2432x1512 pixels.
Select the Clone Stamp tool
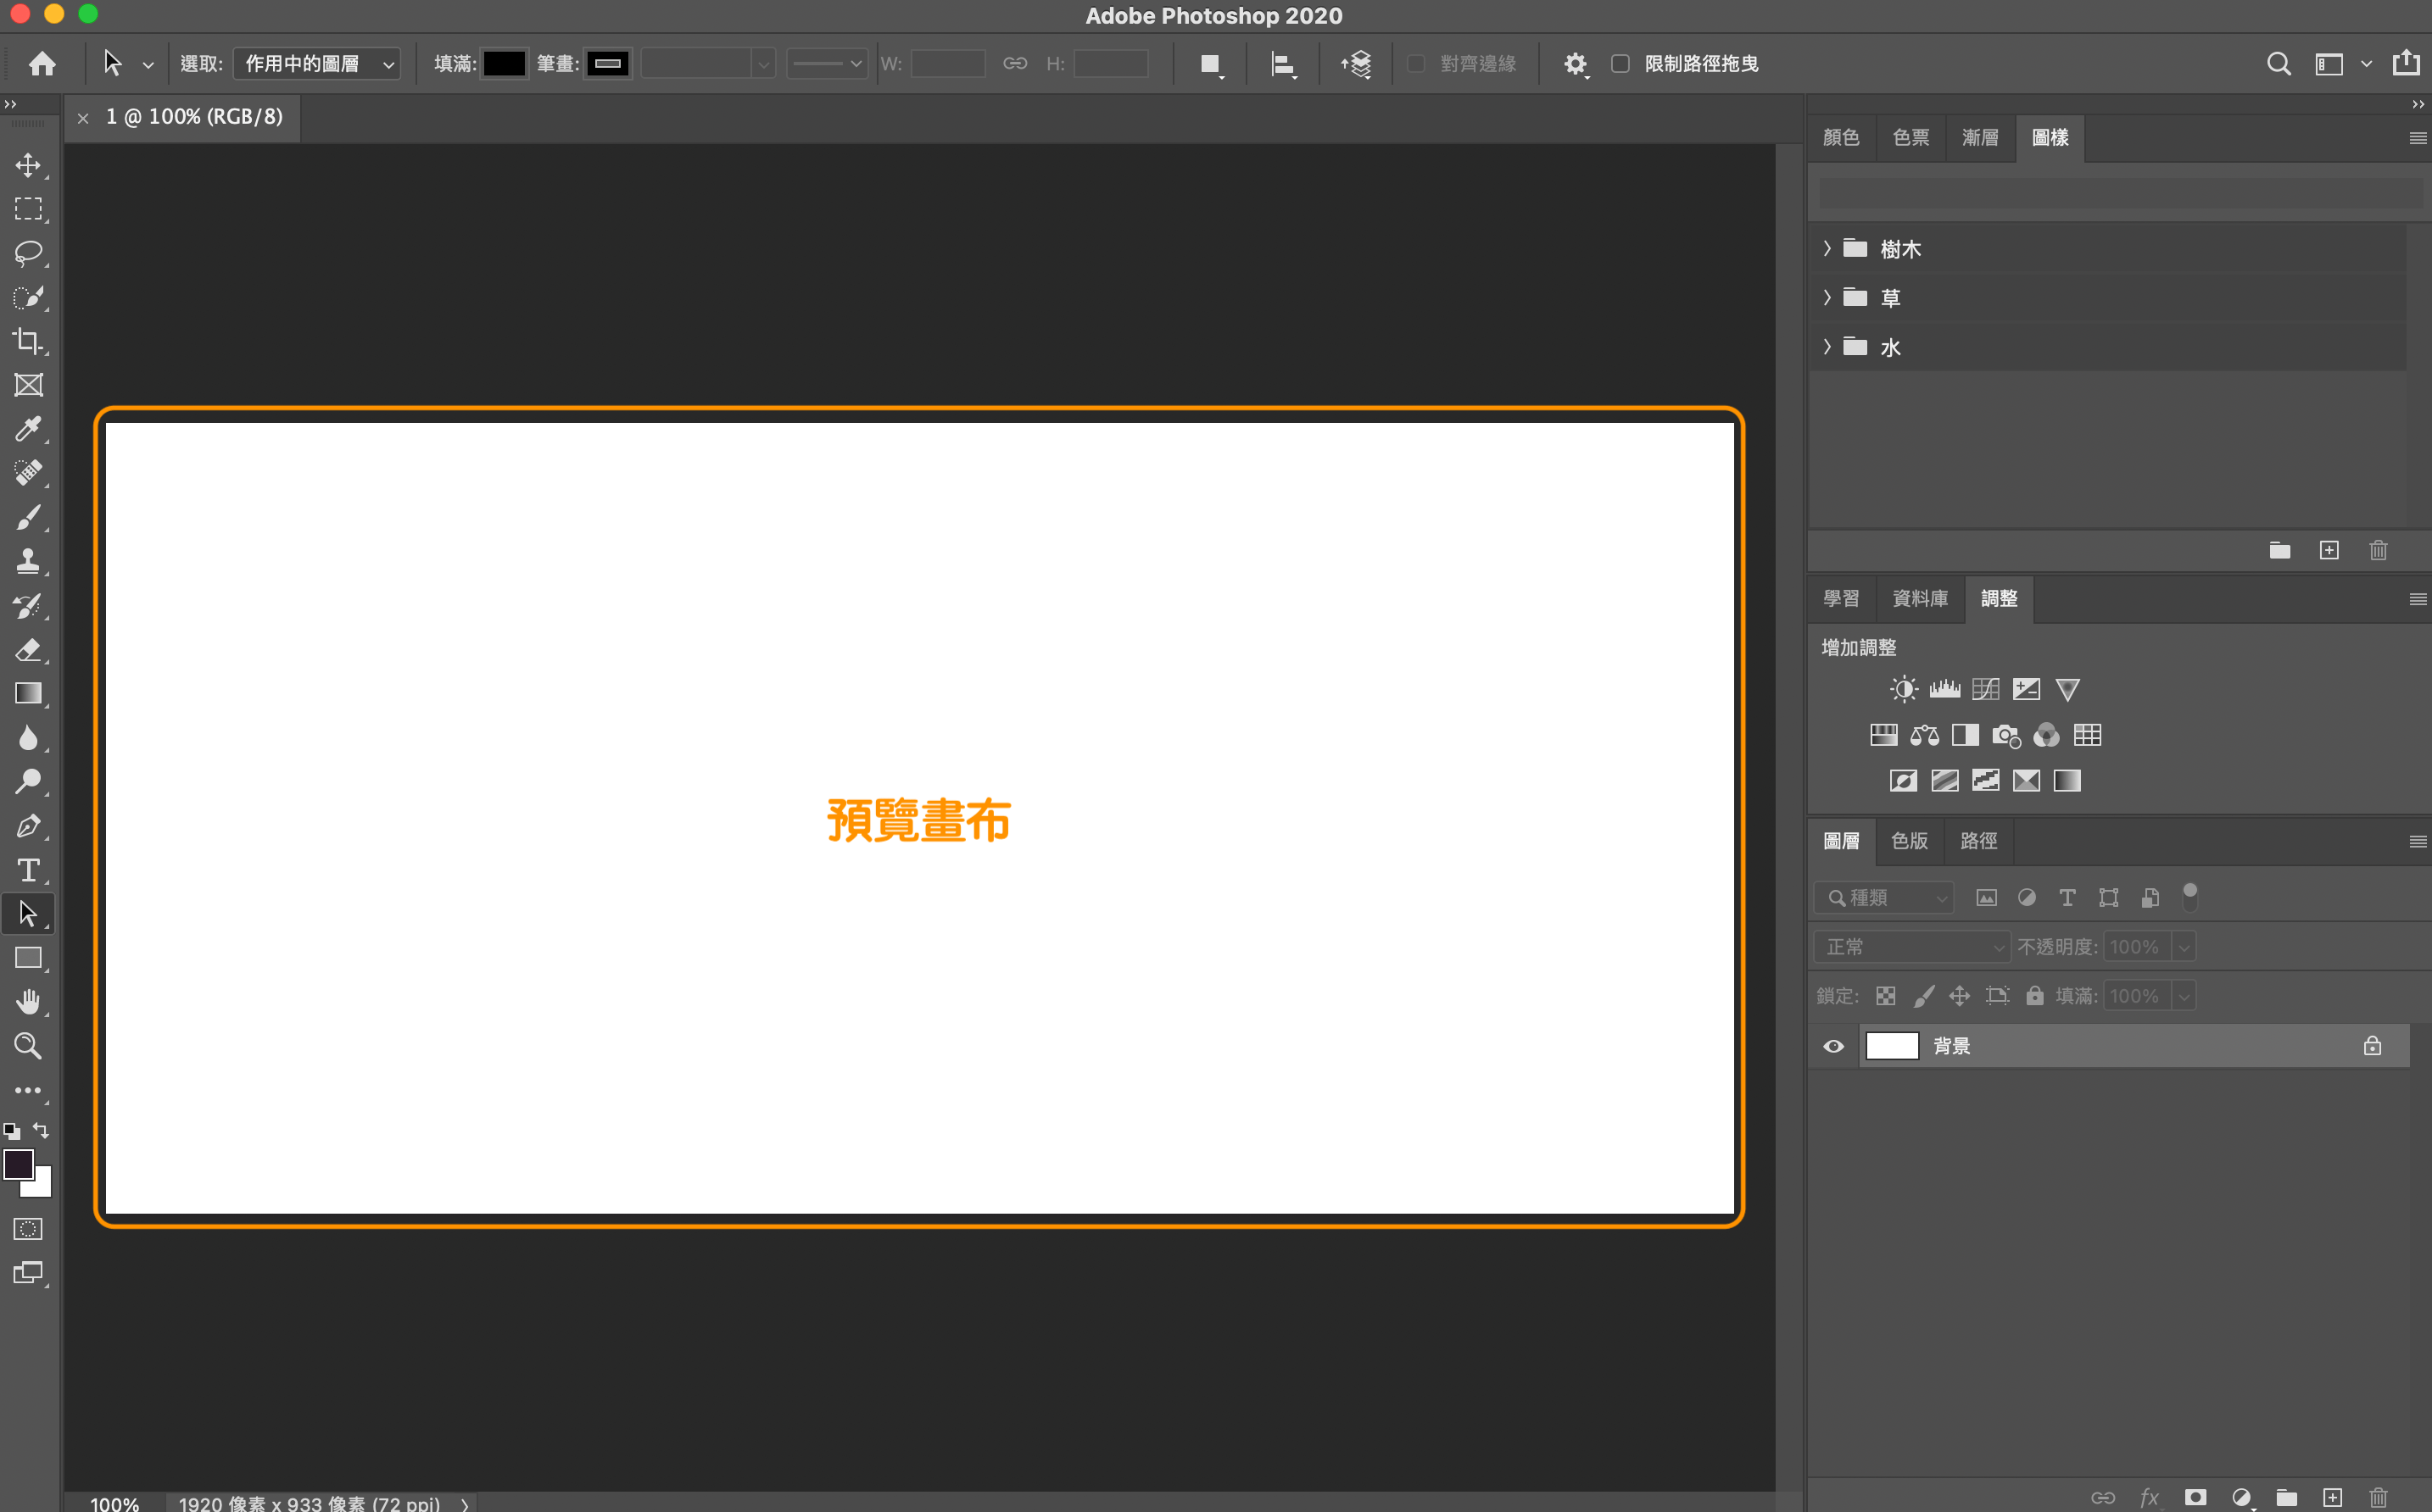tap(28, 561)
